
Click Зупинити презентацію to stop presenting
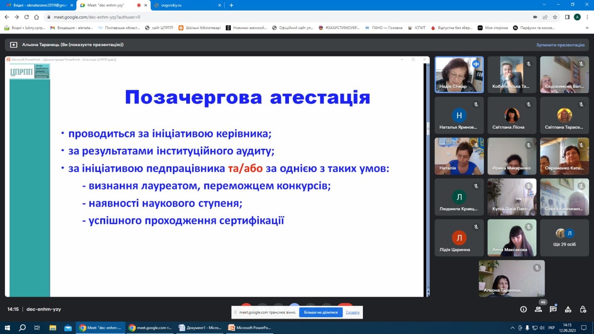[560, 45]
